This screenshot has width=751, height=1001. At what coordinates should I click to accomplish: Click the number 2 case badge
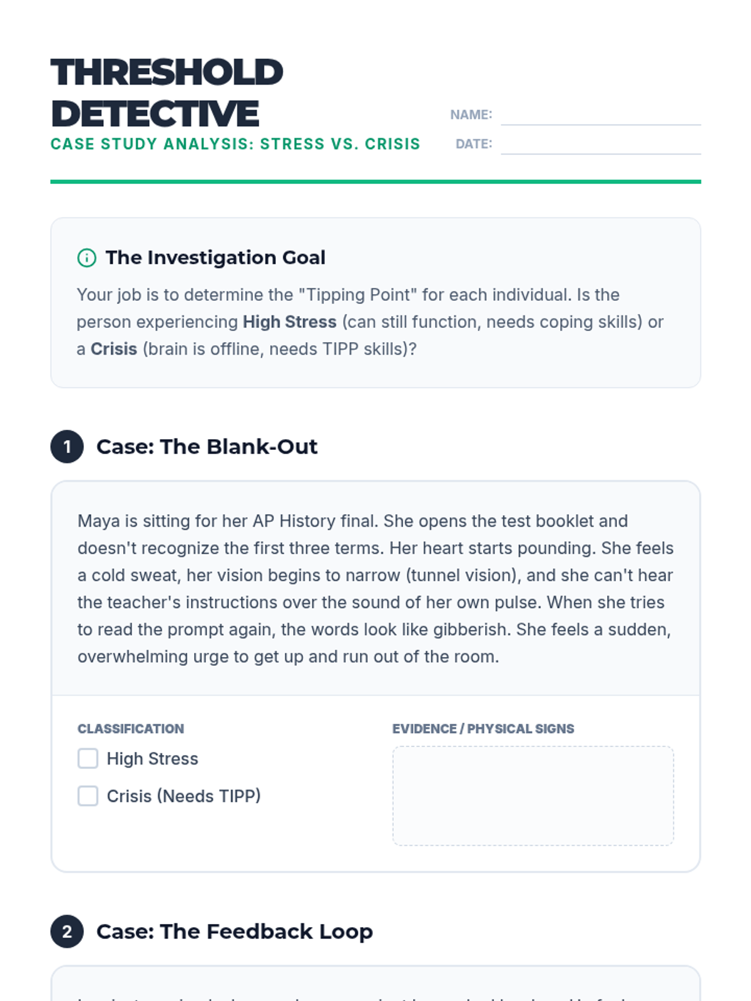[67, 932]
